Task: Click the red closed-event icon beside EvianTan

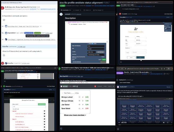Action: coord(3,63)
